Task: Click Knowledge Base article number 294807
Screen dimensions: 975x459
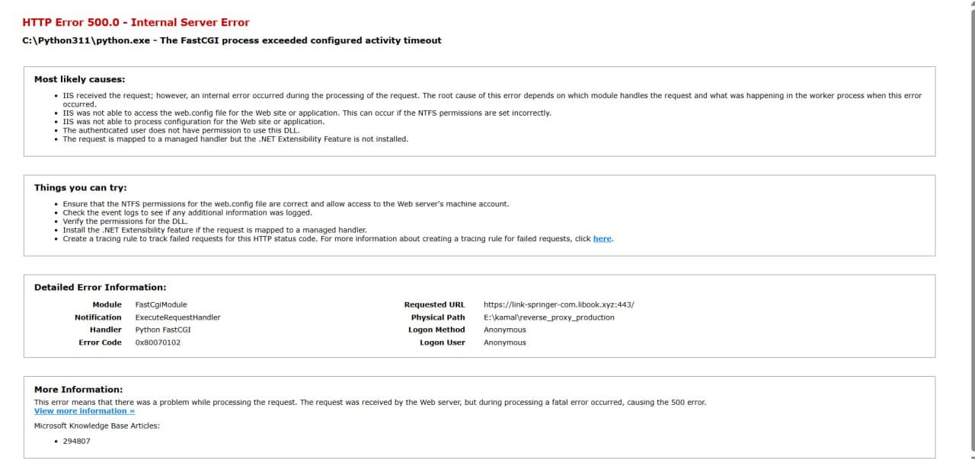Action: [x=77, y=441]
